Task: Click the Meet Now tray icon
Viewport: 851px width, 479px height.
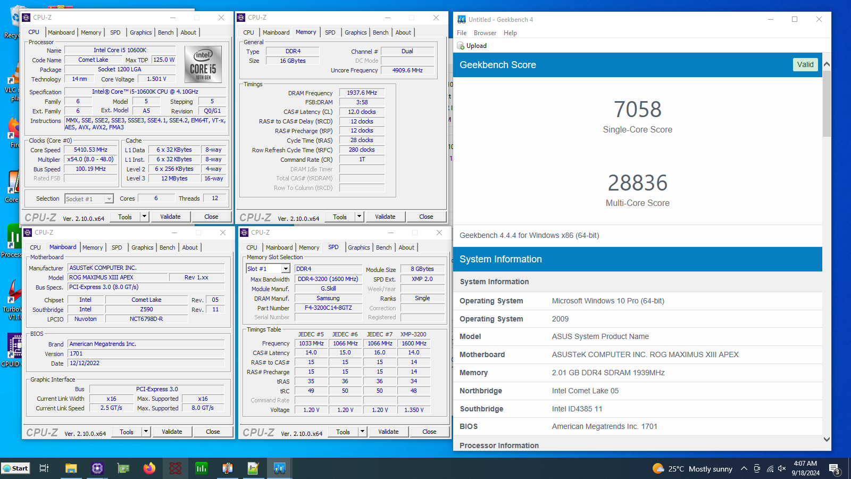Action: pos(757,469)
